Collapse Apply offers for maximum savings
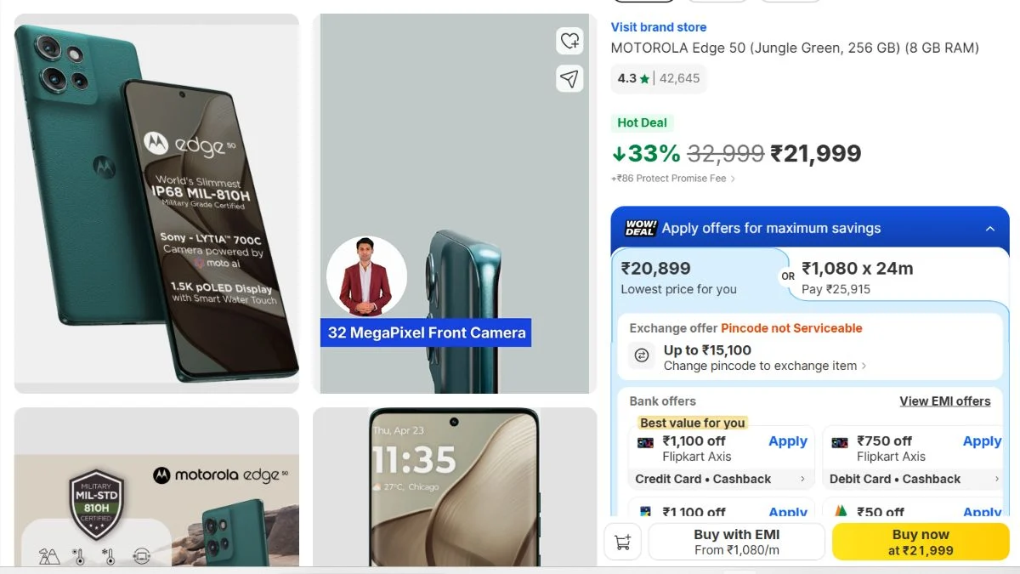The width and height of the screenshot is (1020, 574). pyautogui.click(x=990, y=229)
